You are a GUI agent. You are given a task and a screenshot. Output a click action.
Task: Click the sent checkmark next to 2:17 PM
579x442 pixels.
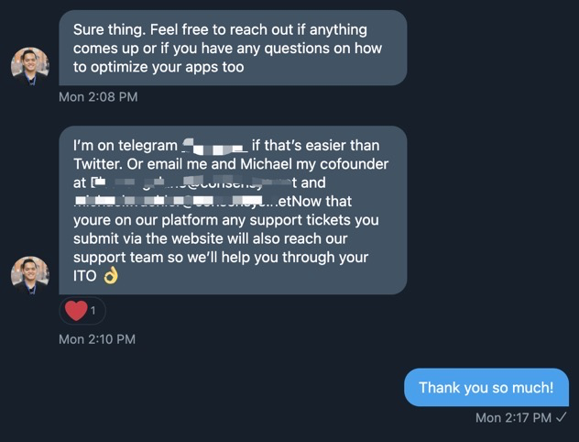(x=561, y=417)
